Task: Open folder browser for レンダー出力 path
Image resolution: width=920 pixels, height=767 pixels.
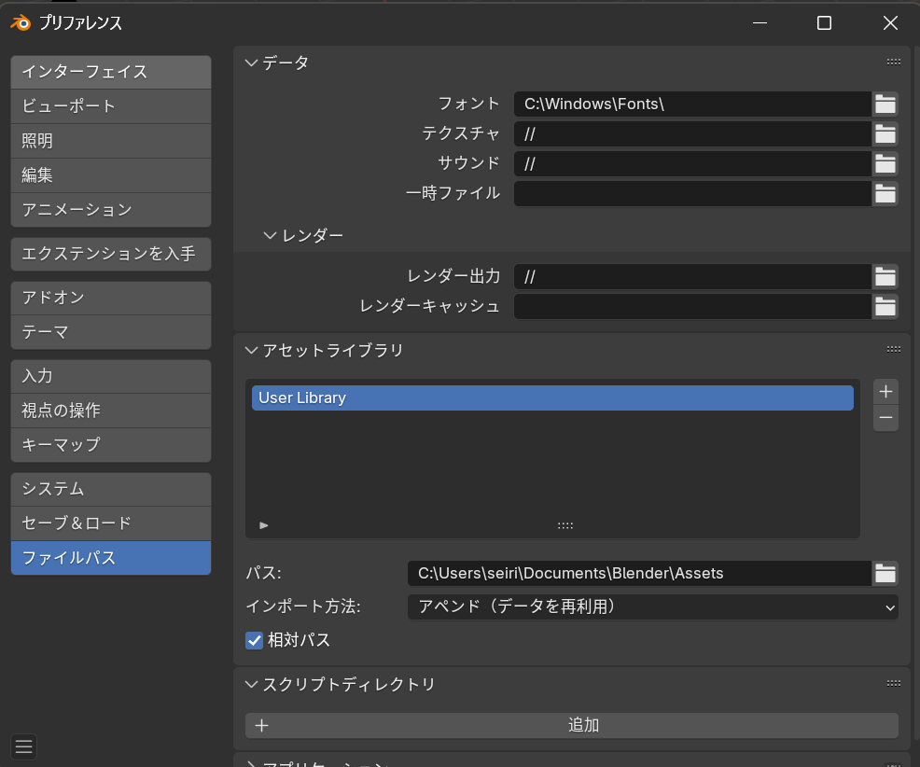Action: (x=885, y=276)
